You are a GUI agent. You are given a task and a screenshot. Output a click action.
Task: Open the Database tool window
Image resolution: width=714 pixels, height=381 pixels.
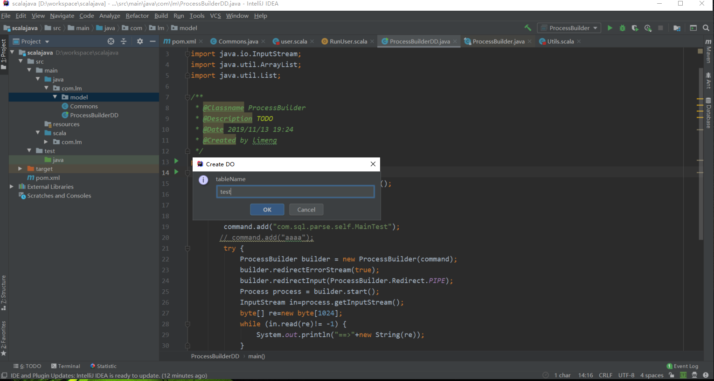pos(708,113)
